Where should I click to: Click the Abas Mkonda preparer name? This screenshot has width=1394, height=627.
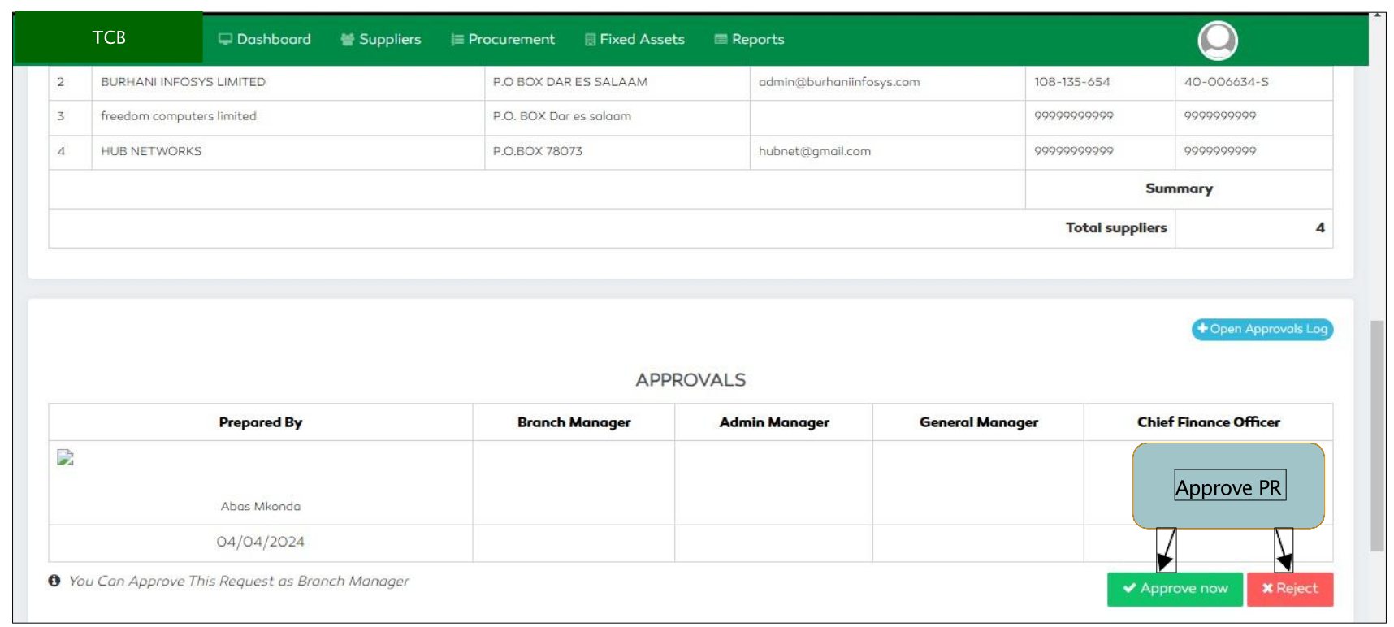coord(261,506)
